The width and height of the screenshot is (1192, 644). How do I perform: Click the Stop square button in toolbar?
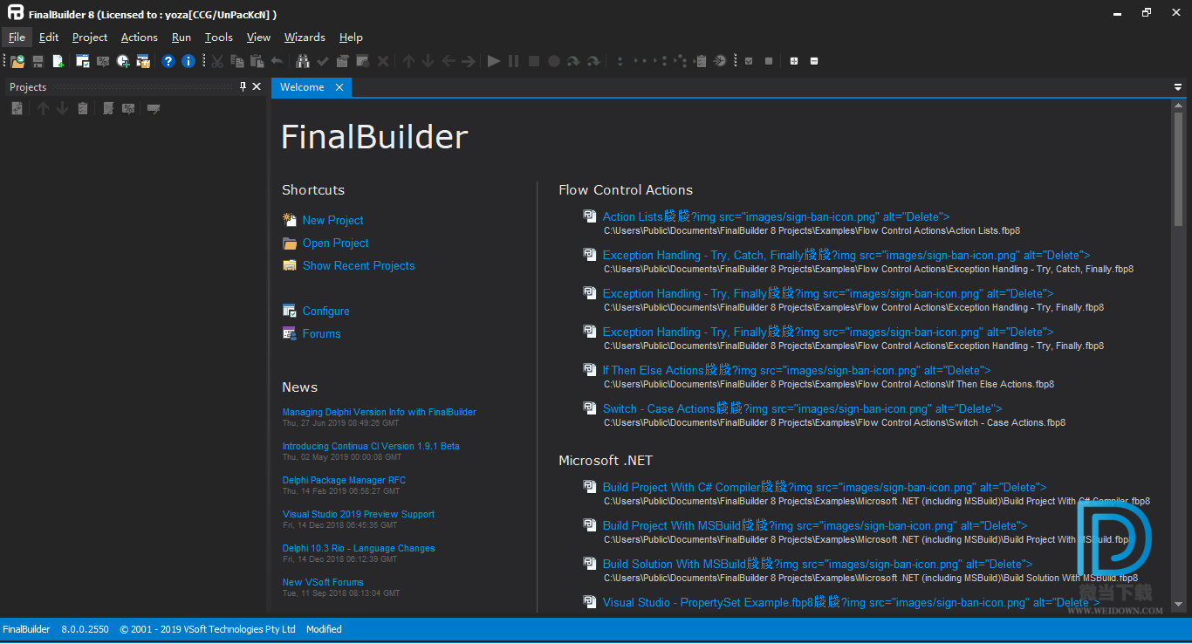tap(533, 61)
